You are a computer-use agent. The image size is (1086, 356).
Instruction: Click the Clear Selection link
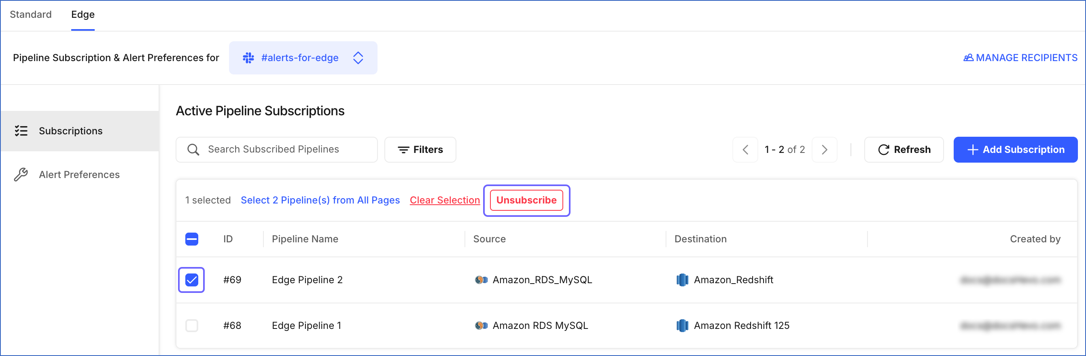coord(444,200)
